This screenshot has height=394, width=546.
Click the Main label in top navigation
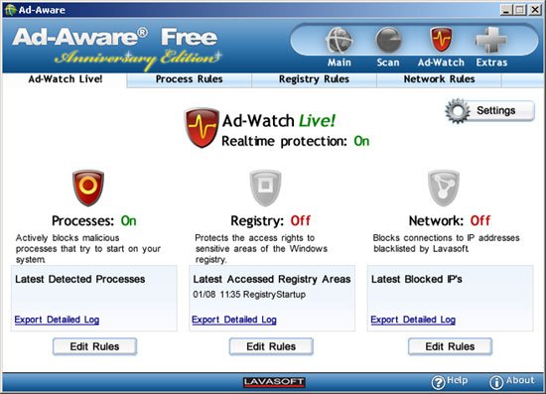click(340, 63)
